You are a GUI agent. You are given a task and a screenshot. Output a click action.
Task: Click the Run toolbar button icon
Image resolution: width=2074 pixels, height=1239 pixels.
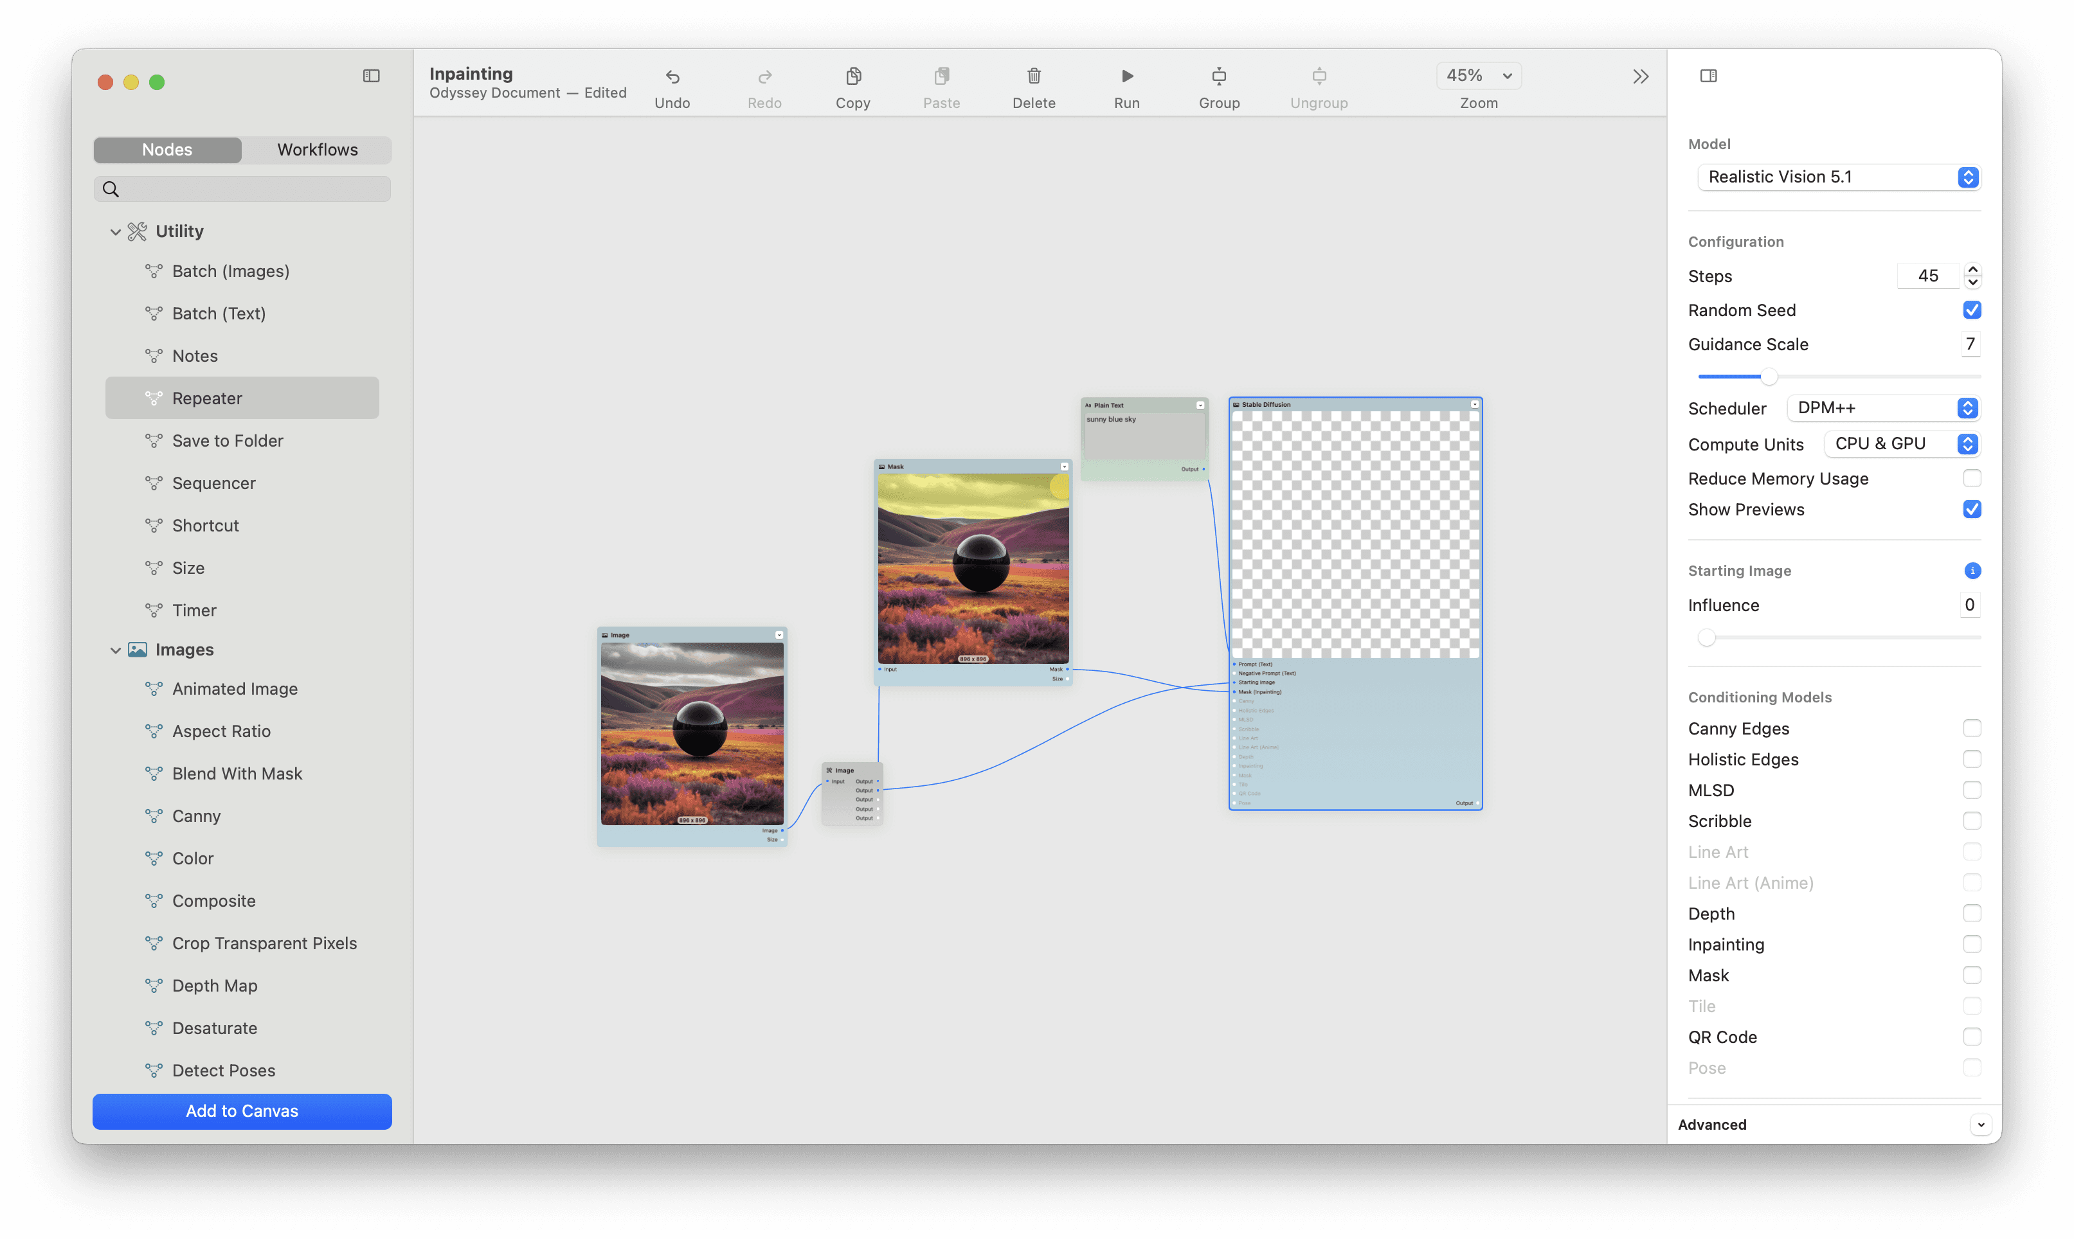coord(1126,76)
